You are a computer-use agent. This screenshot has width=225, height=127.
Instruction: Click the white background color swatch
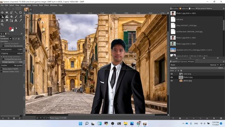13,30
